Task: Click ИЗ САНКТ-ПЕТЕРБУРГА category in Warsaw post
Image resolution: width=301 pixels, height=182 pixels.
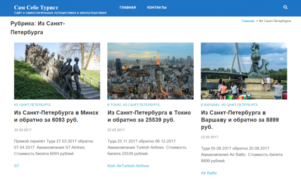Action: tap(240, 105)
